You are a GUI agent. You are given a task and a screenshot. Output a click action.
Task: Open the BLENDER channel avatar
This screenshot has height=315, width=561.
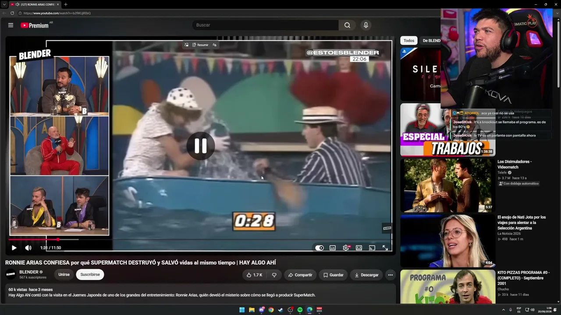11,274
